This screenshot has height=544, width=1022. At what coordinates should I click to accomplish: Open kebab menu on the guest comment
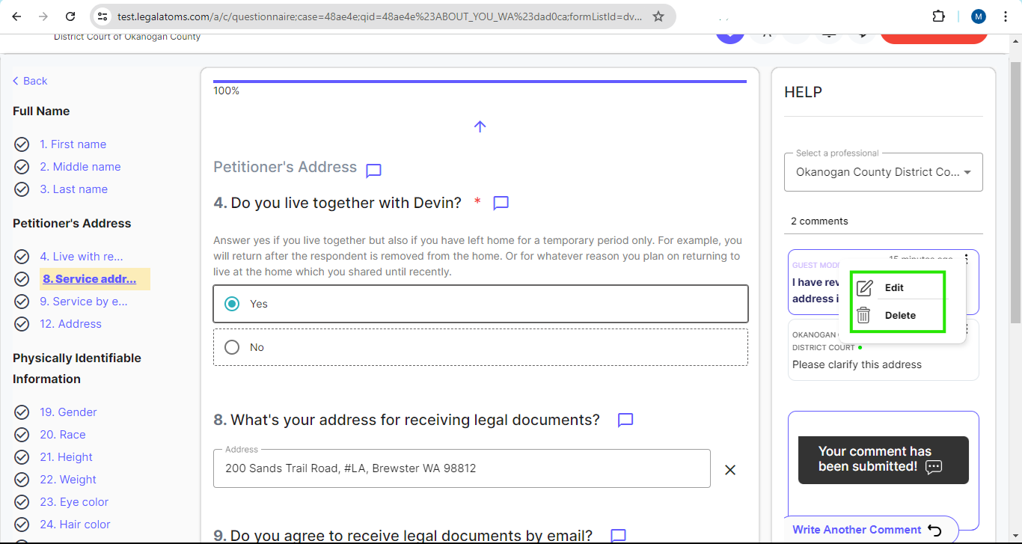point(967,260)
